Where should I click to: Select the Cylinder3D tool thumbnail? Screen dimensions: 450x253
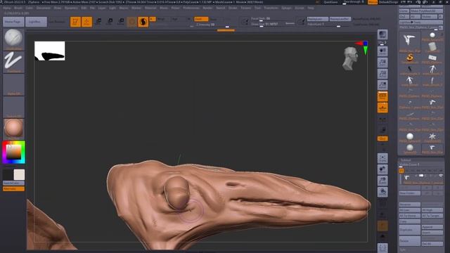point(432,47)
